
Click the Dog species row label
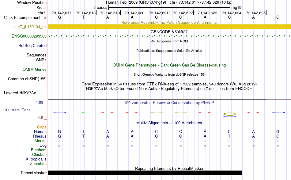tap(43, 146)
